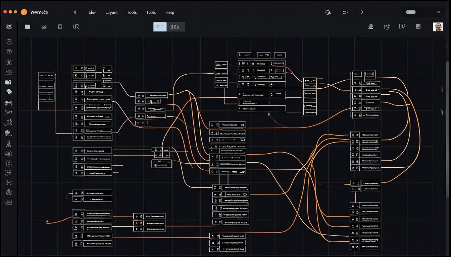Toggle the grey pill switch at top right
Screen dimensions: 451x257
pyautogui.click(x=411, y=12)
